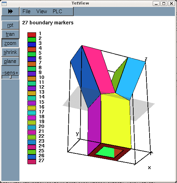Select the orange swatch for marker 10
Viewport: 177px width, 183px height.
click(x=32, y=79)
